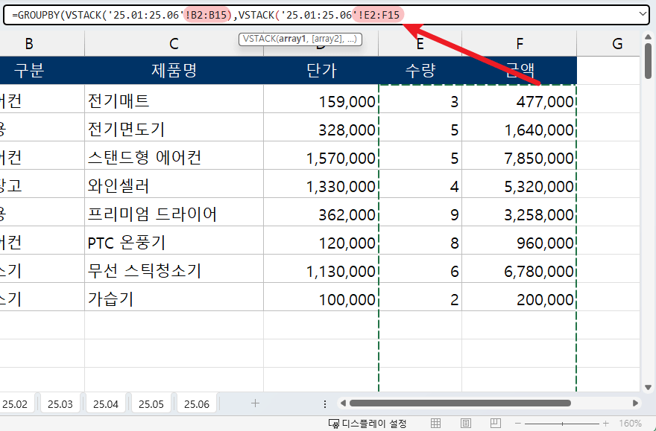Open zoom dialog via 160% level
The width and height of the screenshot is (656, 431).
tap(630, 424)
